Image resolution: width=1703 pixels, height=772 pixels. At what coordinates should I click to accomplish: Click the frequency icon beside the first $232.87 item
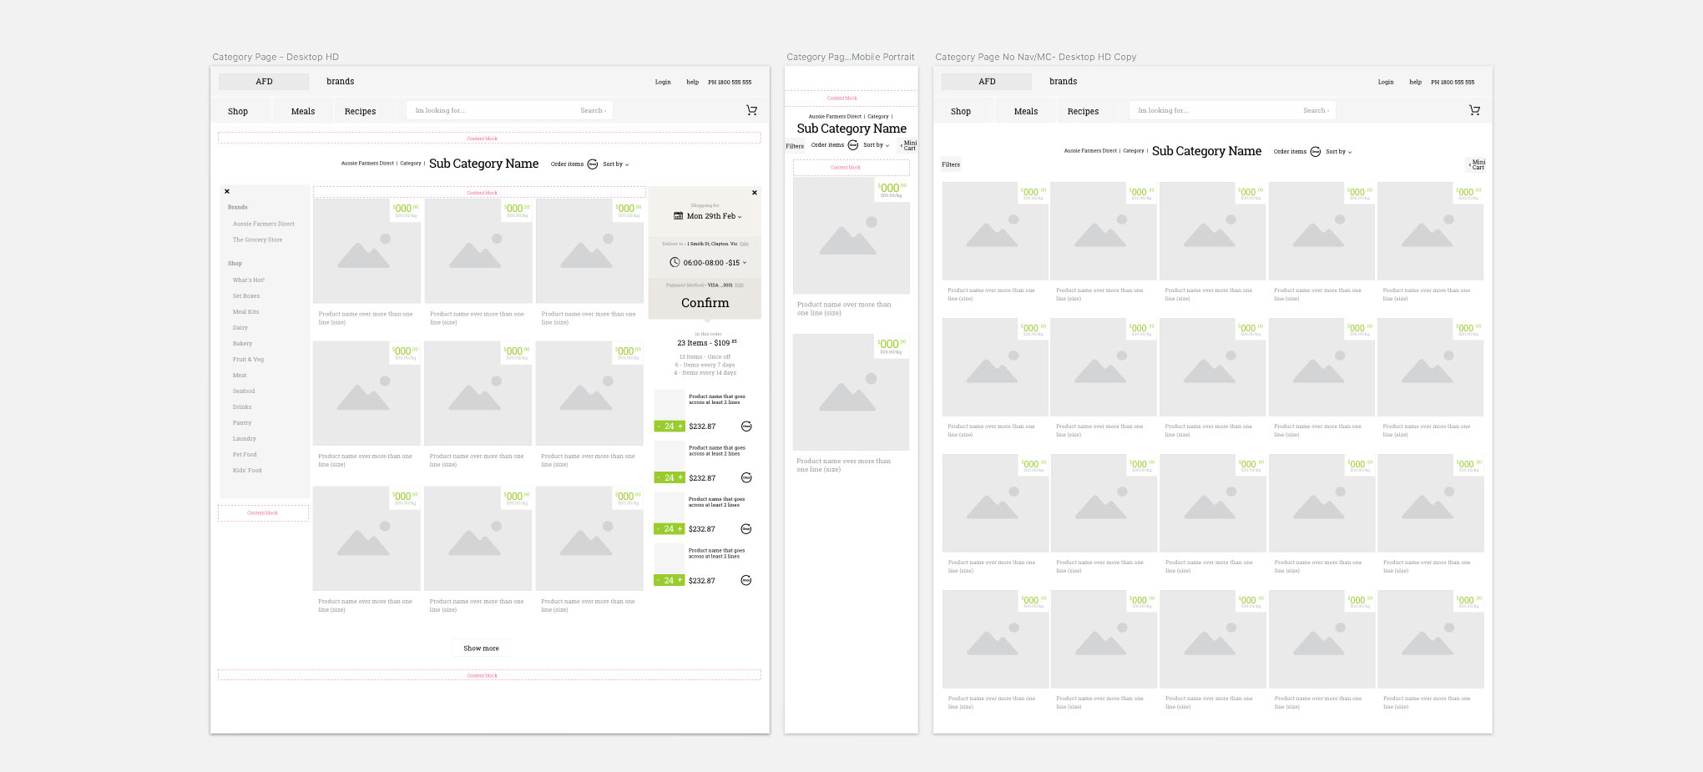pyautogui.click(x=745, y=426)
